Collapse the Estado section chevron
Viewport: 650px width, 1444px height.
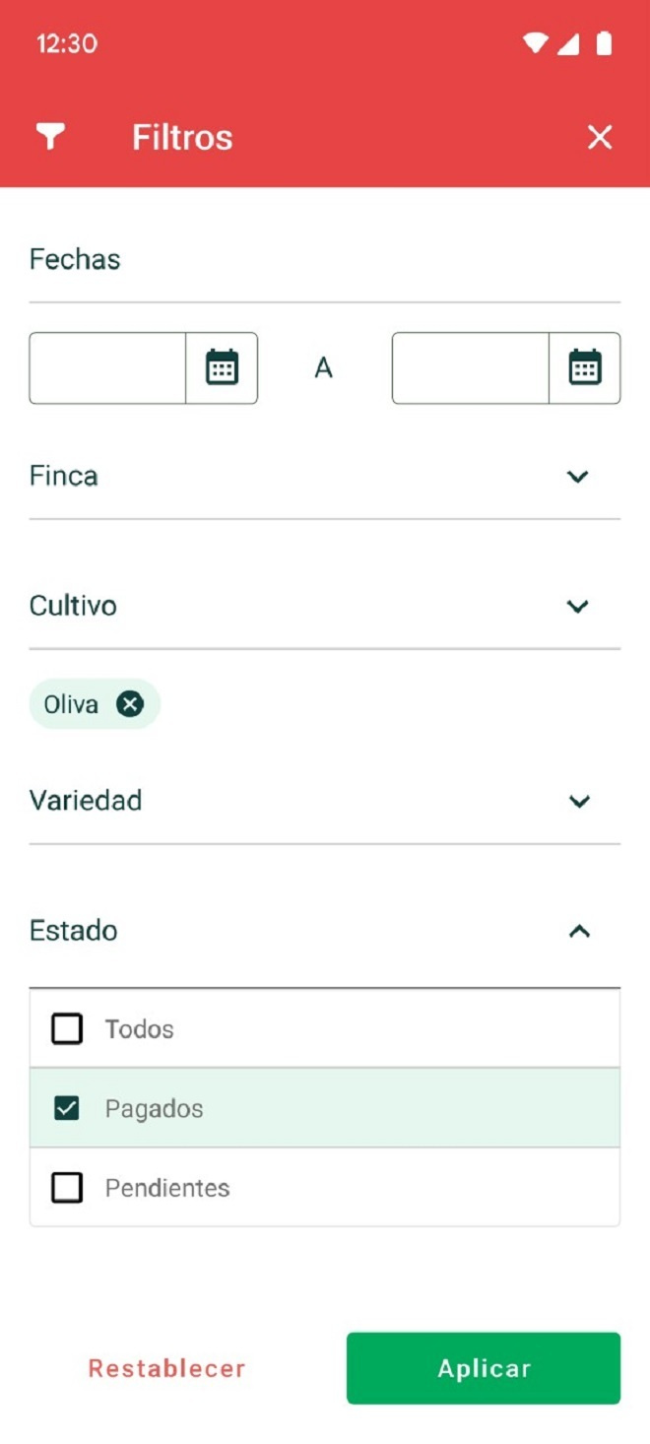(579, 931)
